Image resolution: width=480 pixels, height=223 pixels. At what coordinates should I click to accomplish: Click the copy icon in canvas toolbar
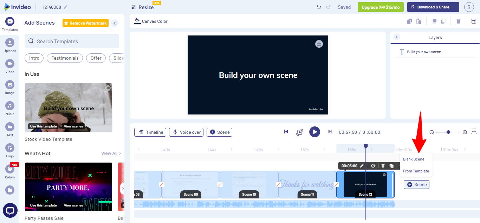[409, 21]
